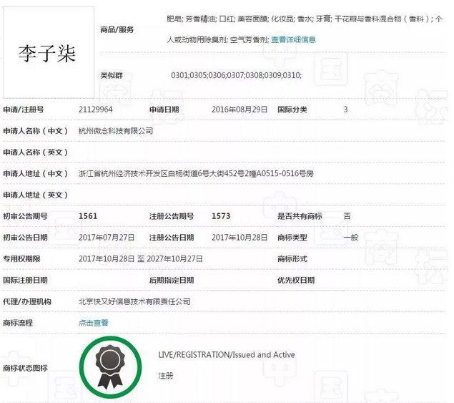
Task: Click the 初审公告期号 label
Action: pos(25,216)
